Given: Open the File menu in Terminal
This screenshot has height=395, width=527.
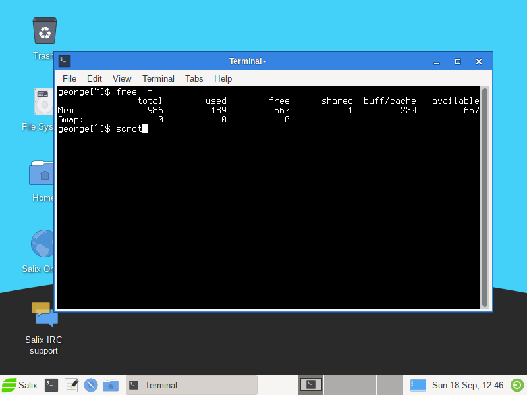Looking at the screenshot, I should point(70,78).
